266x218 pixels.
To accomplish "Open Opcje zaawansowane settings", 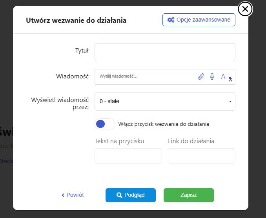I will 199,20.
